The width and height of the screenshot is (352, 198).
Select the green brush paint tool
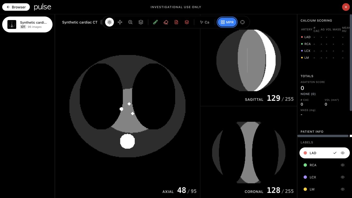tap(155, 22)
